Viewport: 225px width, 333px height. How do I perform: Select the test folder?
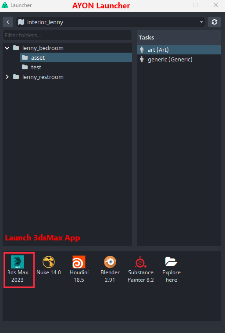coord(76,67)
